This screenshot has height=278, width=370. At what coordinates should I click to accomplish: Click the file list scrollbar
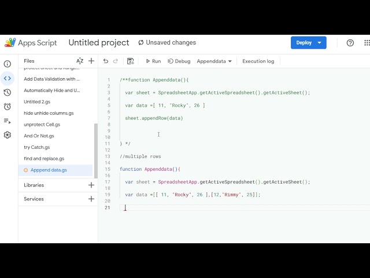[x=96, y=151]
